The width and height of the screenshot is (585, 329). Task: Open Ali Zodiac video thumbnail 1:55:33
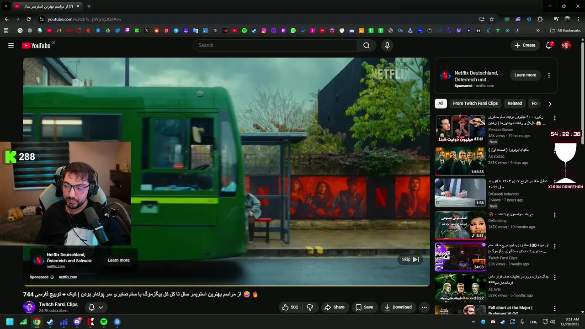tap(460, 161)
